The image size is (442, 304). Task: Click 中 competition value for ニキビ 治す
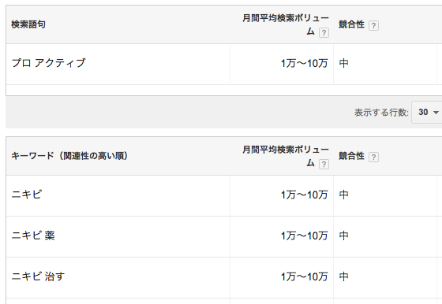tap(343, 276)
